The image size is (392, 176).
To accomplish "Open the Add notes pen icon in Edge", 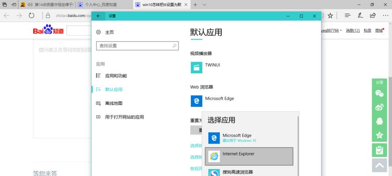I will (360, 16).
